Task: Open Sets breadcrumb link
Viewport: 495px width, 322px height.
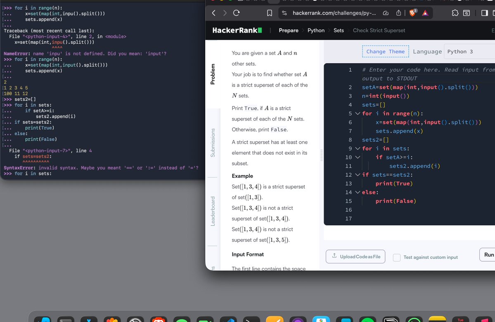Action: coord(339,30)
